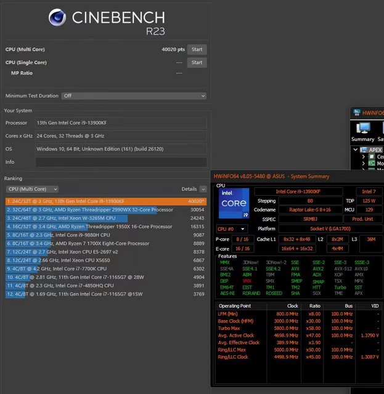Click the chip icon of first APEX child
Screen dimensions: 384x394
click(x=371, y=156)
